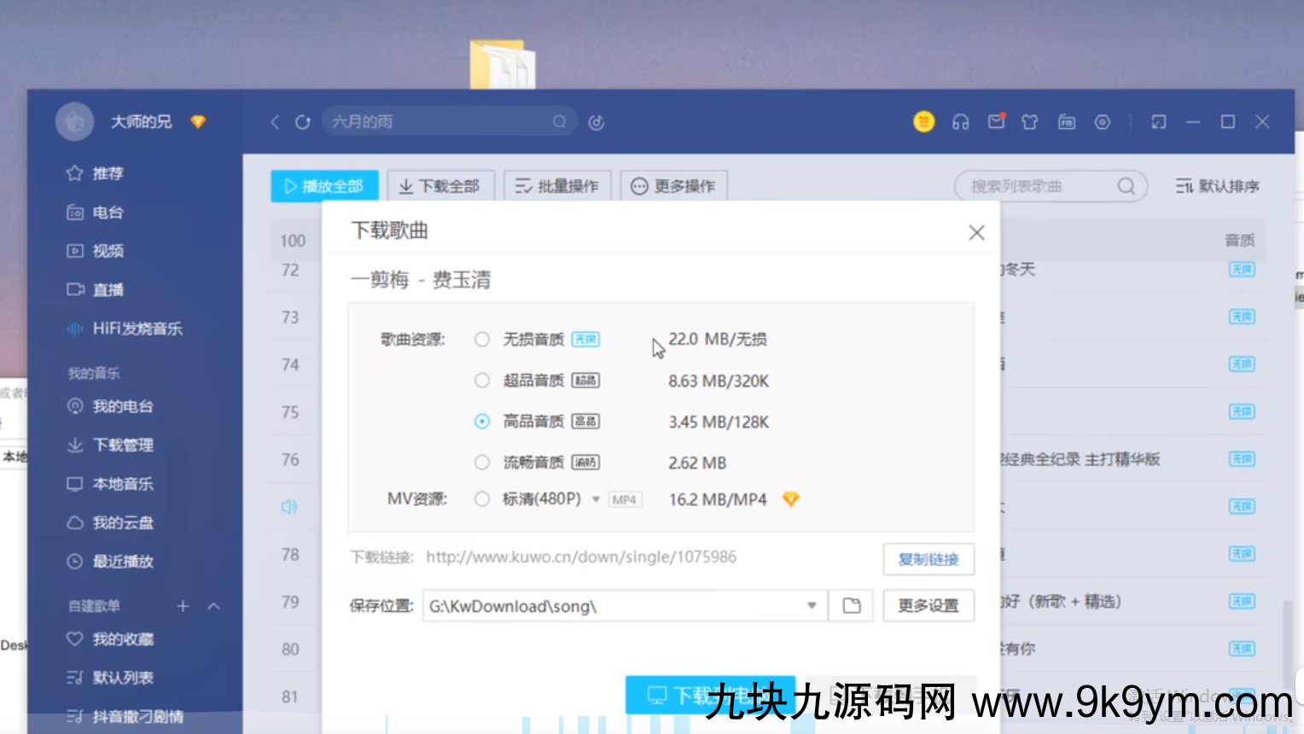Click the 更多设置 more settings button
Viewport: 1304px width, 734px height.
(928, 606)
